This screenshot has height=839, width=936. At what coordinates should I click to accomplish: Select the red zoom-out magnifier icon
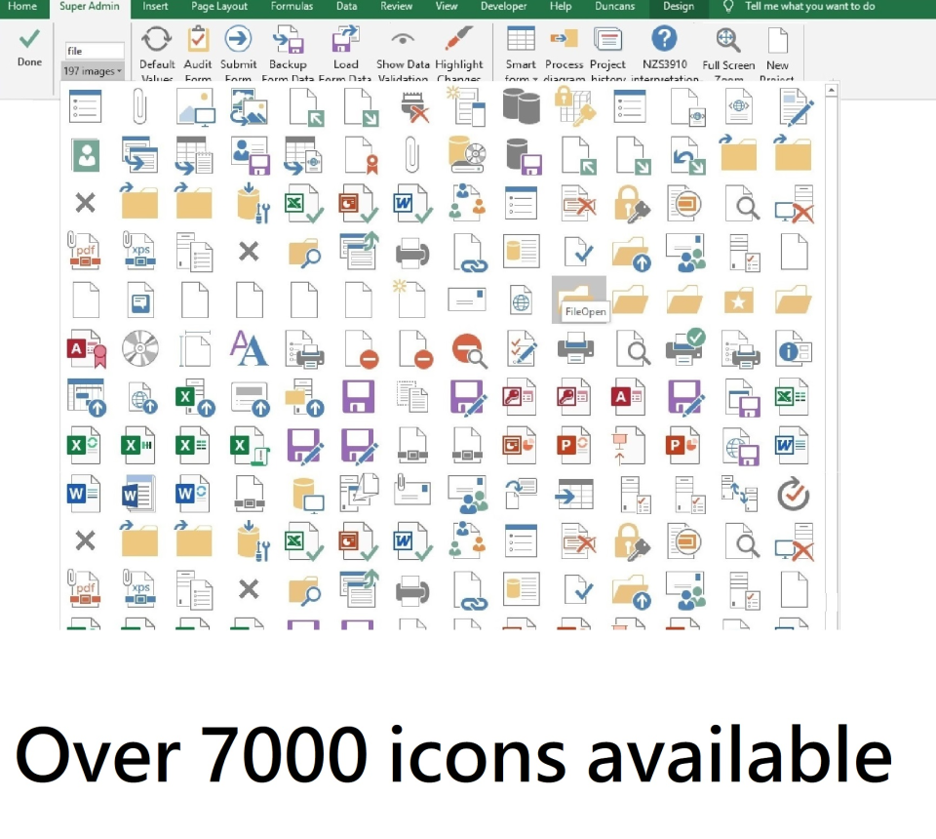tap(469, 350)
